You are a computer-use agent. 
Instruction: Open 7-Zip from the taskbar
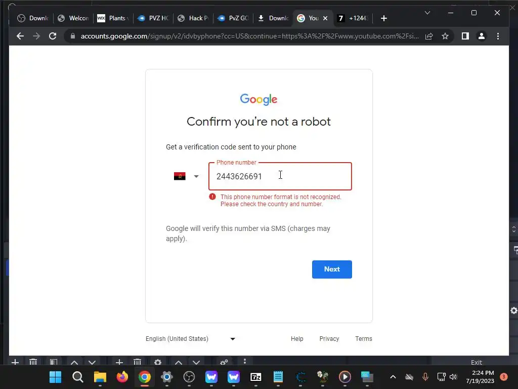pos(255,377)
